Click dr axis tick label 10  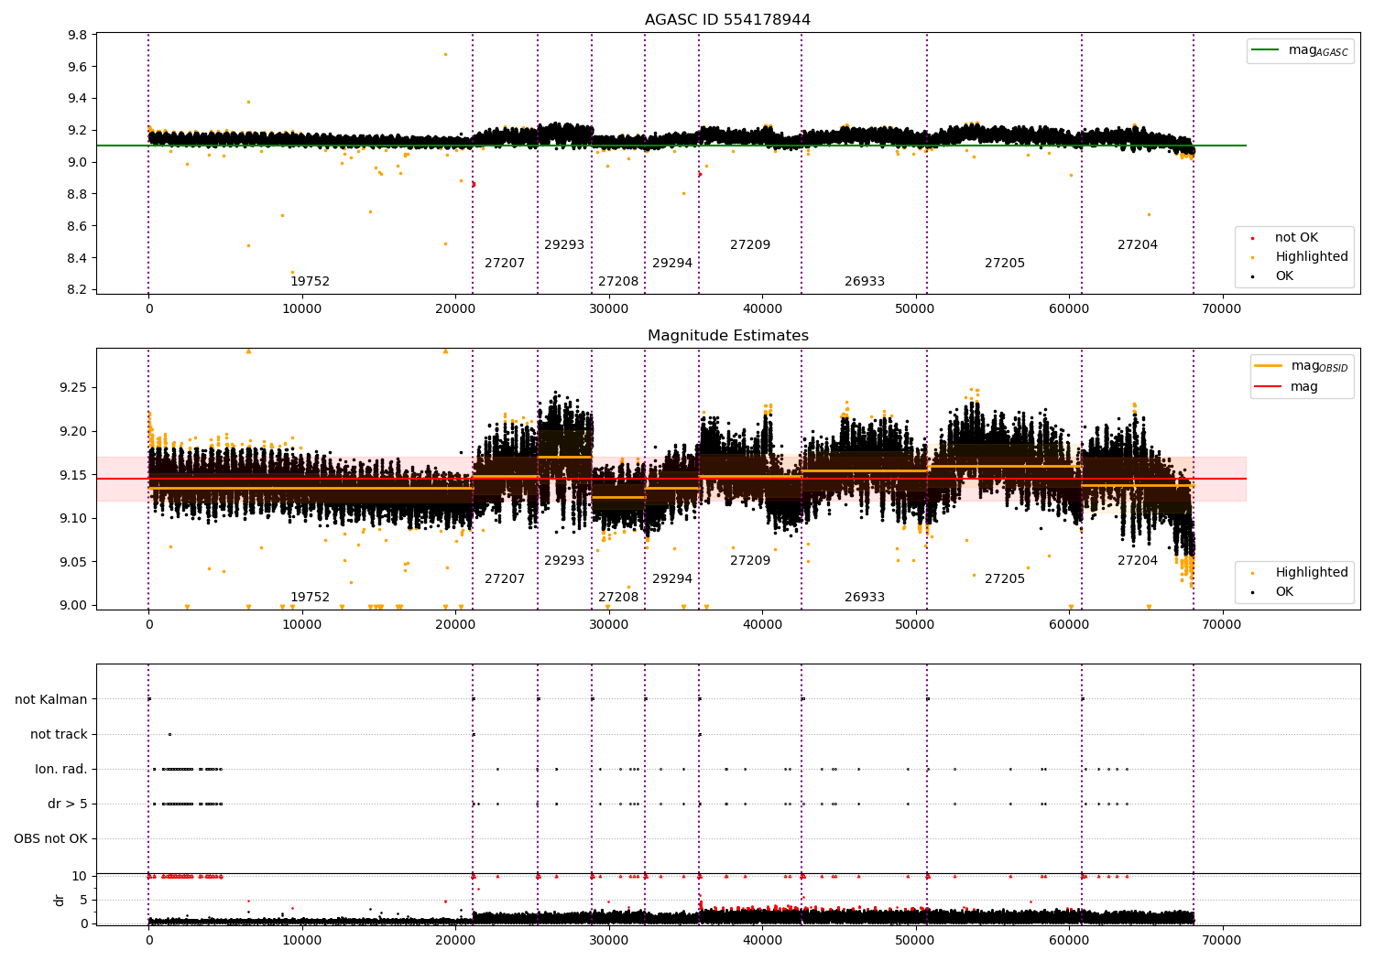pyautogui.click(x=80, y=876)
